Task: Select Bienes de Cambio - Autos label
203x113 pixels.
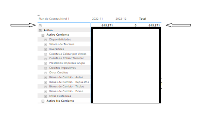Action: 66,77
